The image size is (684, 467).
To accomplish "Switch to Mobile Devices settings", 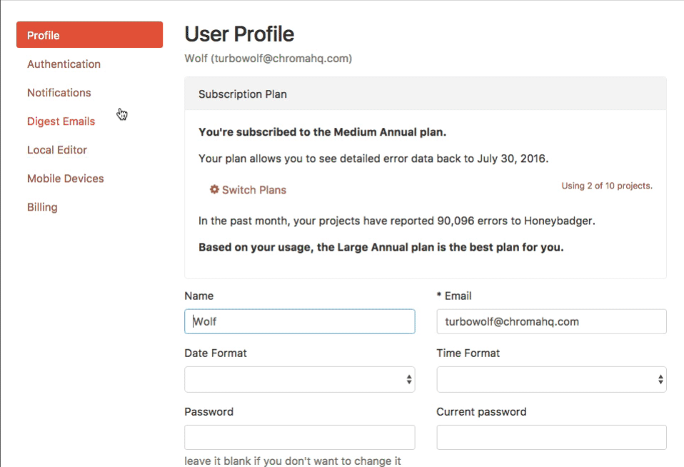I will coord(65,179).
